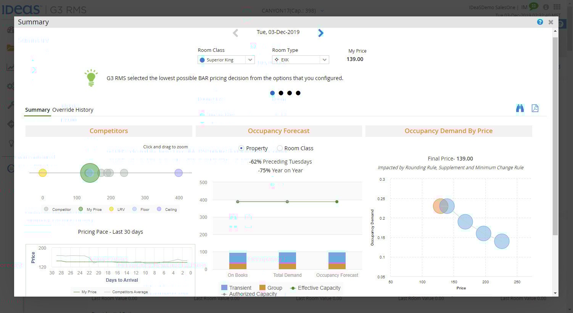Viewport: 573px width, 313px height.
Task: Select the Property radio button
Action: [x=241, y=148]
